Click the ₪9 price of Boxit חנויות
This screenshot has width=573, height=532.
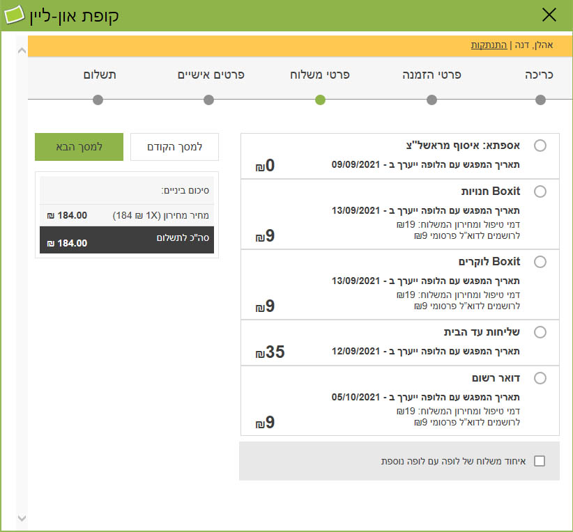[x=265, y=236]
